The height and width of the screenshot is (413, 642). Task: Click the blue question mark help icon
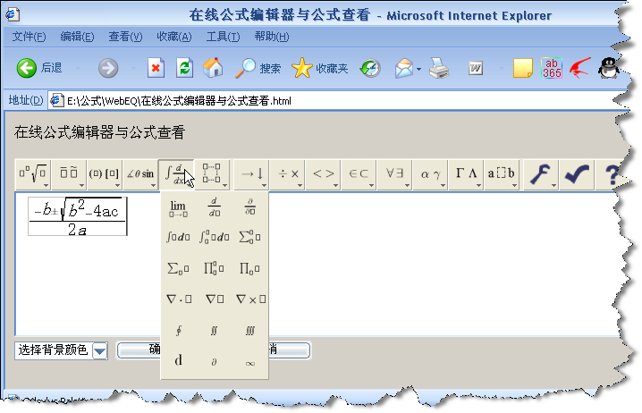612,174
